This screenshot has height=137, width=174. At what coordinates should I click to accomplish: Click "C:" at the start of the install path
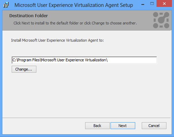click(x=14, y=60)
